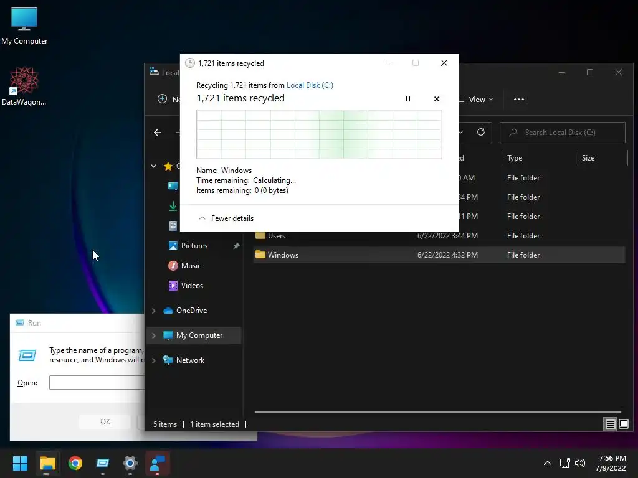Image resolution: width=638 pixels, height=478 pixels.
Task: Open the Local Disk (C:) link
Action: pos(310,85)
